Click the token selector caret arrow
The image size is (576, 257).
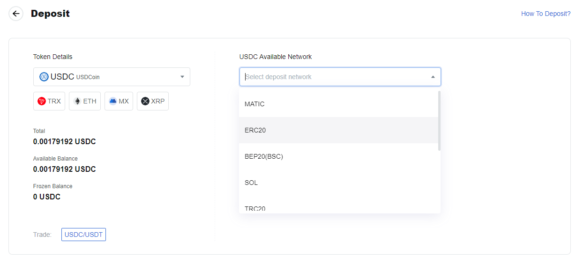coord(182,77)
